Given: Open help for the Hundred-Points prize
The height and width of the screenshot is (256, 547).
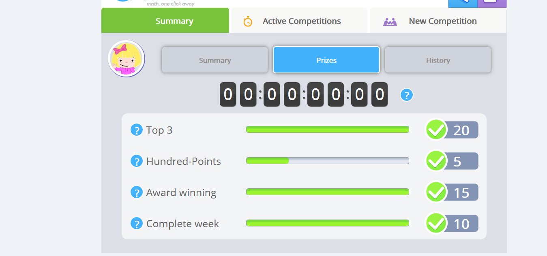Looking at the screenshot, I should click(137, 161).
